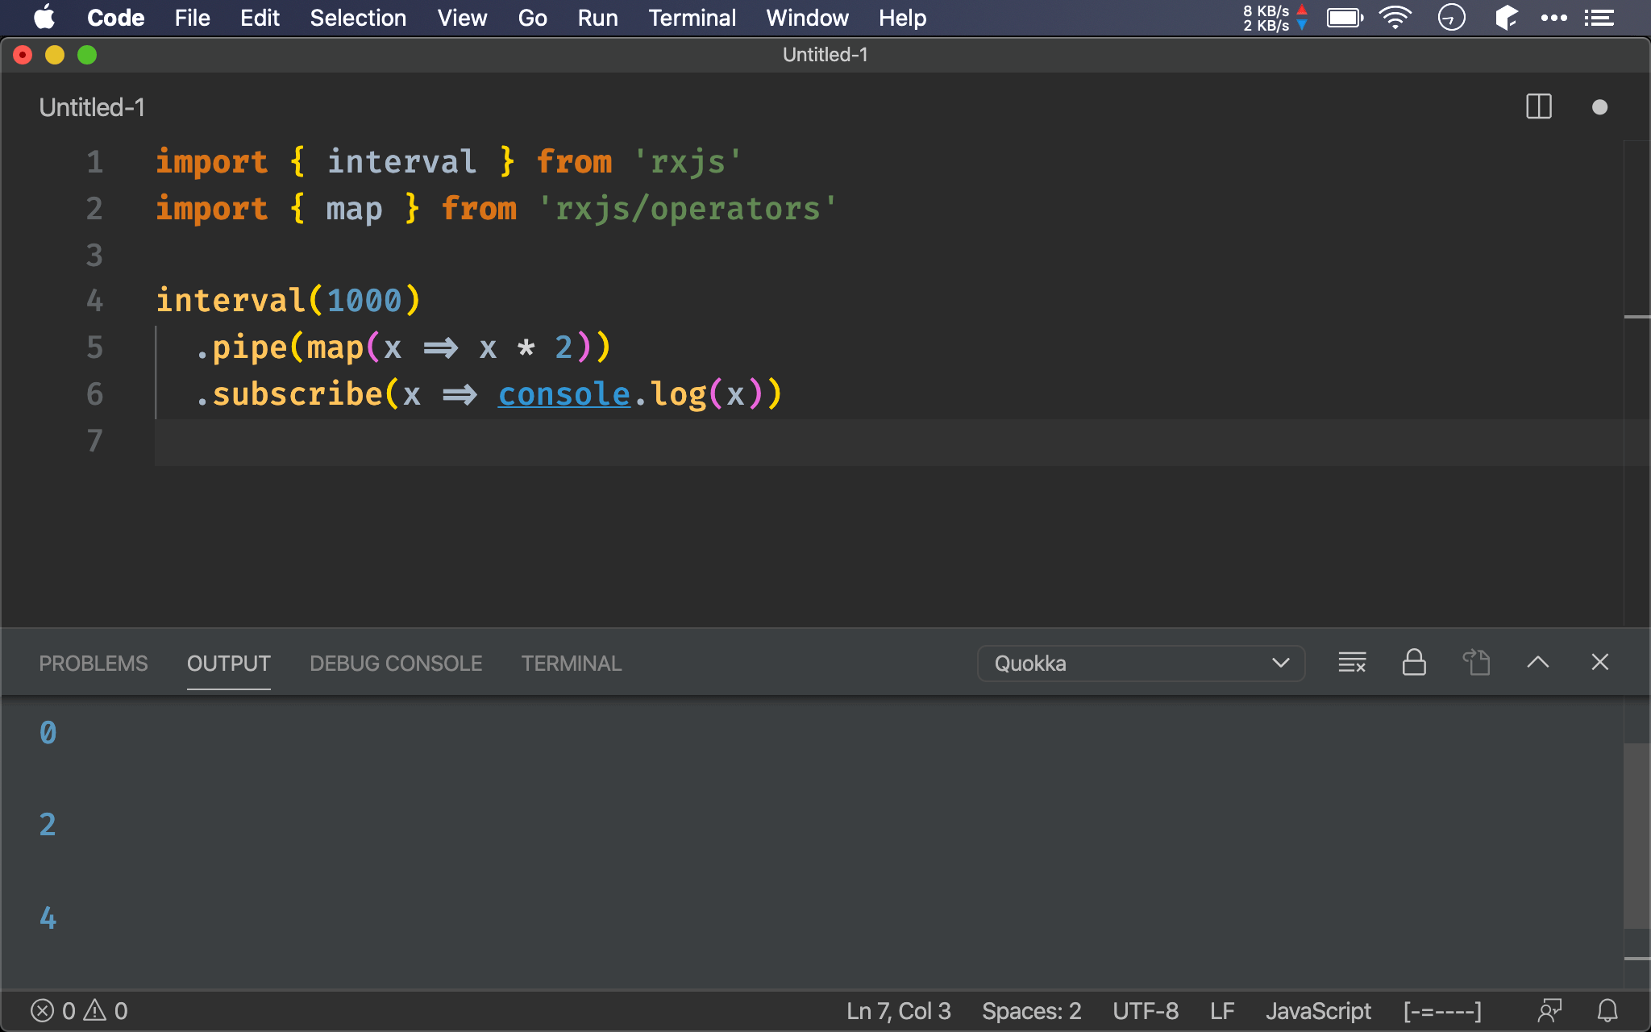
Task: Open the Edit menu
Action: pyautogui.click(x=260, y=18)
